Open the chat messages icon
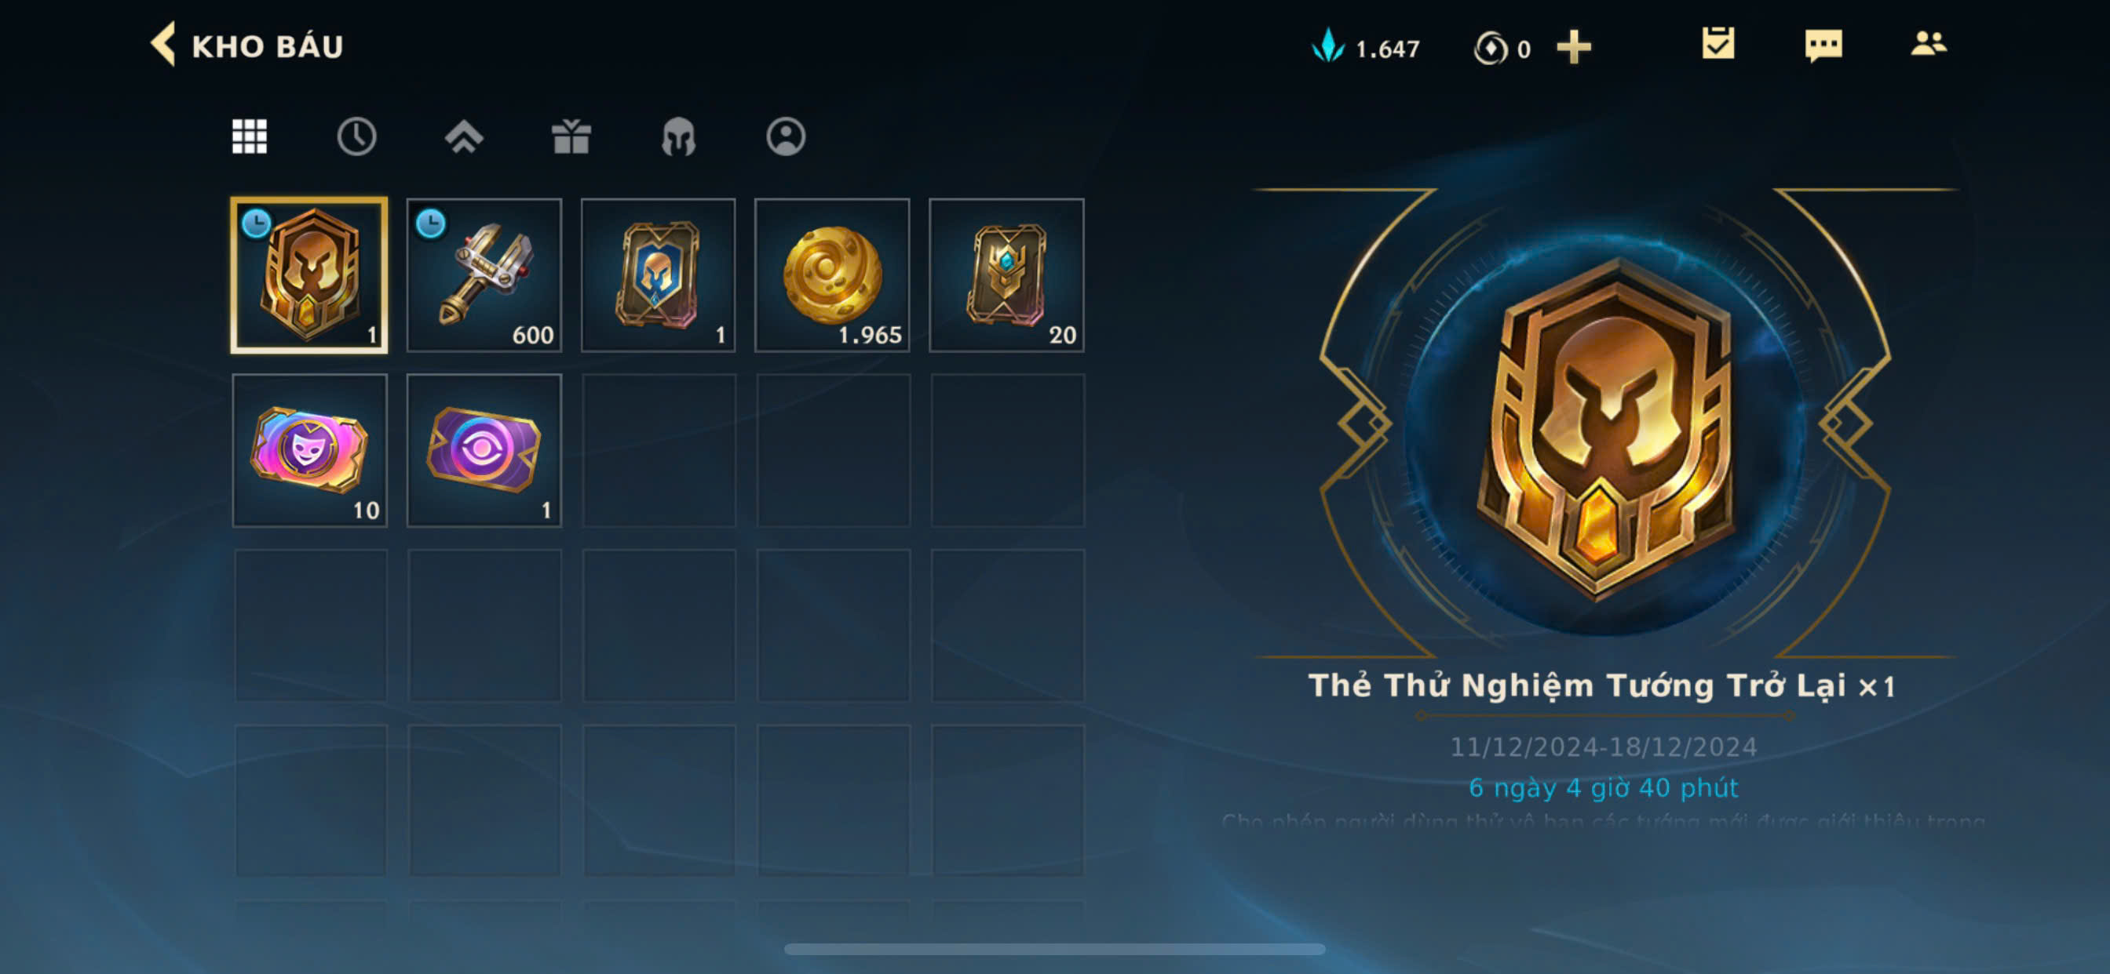2110x974 pixels. pos(1823,45)
